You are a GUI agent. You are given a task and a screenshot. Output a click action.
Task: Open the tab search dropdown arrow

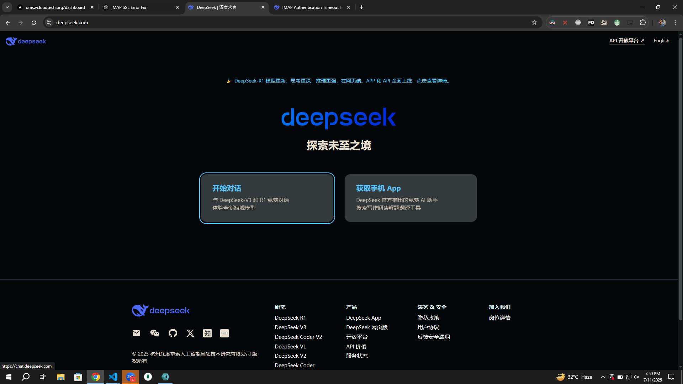[7, 7]
